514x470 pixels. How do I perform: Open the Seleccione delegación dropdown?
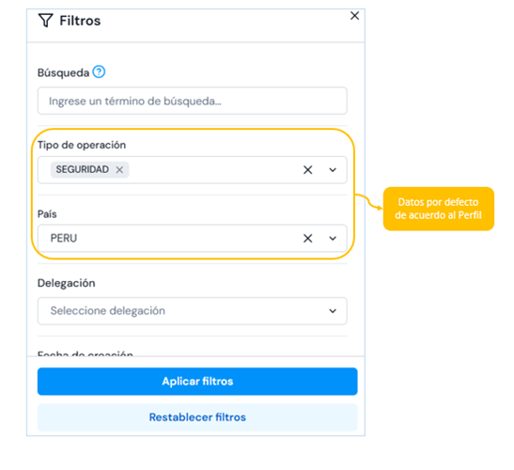192,311
